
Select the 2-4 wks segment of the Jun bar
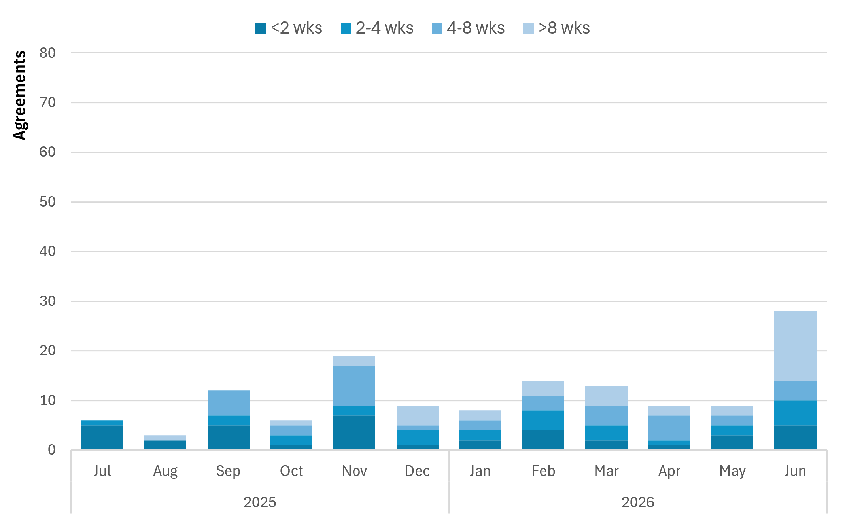tap(795, 413)
